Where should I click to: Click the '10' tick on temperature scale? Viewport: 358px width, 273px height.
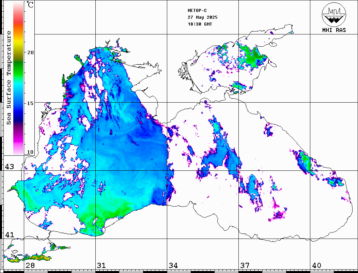[30, 152]
